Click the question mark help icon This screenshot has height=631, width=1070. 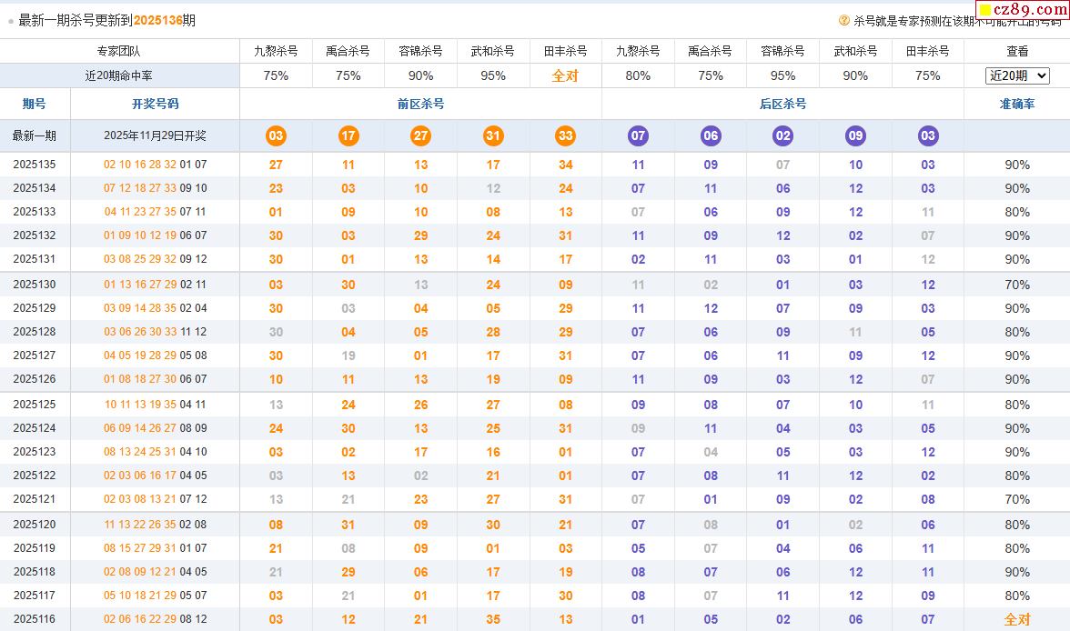click(843, 20)
